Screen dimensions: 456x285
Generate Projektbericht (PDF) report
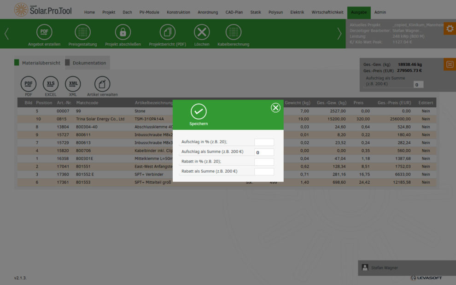click(167, 32)
